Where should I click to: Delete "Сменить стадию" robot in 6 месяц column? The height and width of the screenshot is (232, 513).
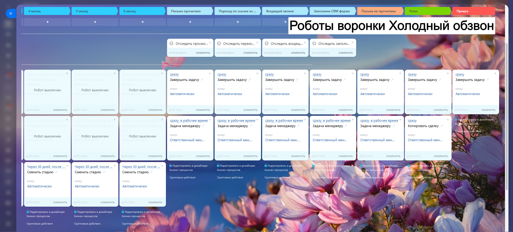(162, 166)
